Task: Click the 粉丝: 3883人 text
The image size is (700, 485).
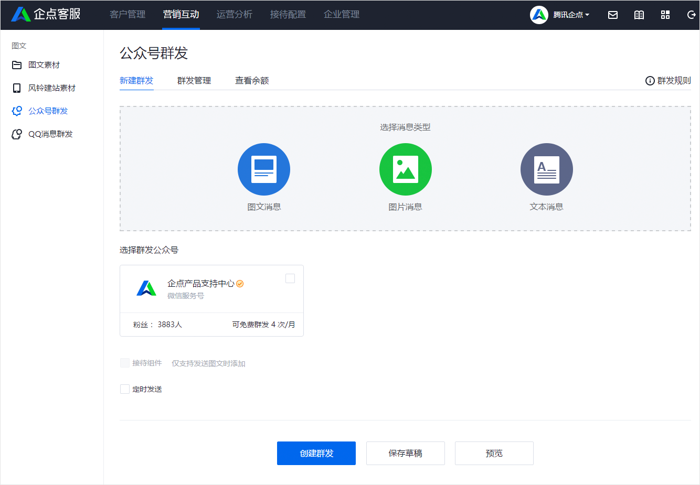Action: coord(157,325)
